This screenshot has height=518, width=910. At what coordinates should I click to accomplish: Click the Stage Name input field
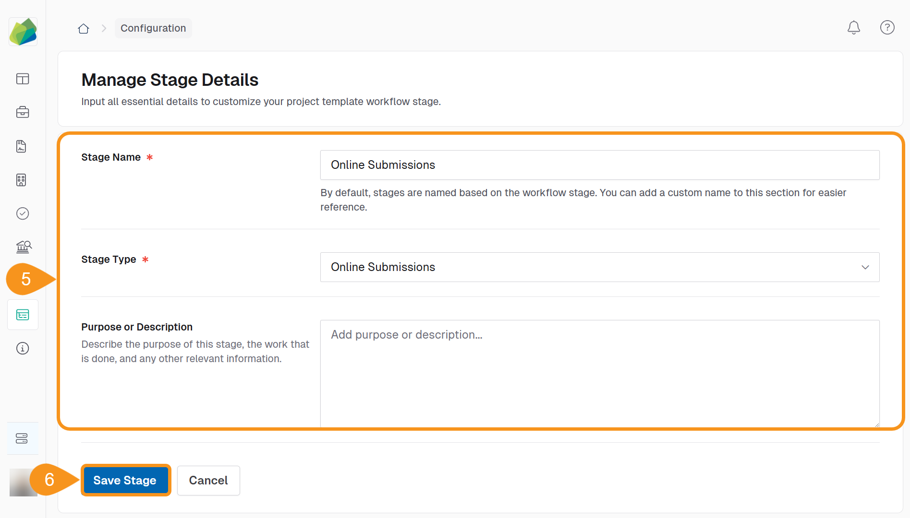[x=599, y=165]
